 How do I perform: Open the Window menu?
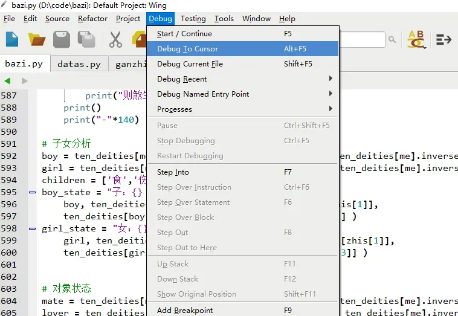pos(256,19)
